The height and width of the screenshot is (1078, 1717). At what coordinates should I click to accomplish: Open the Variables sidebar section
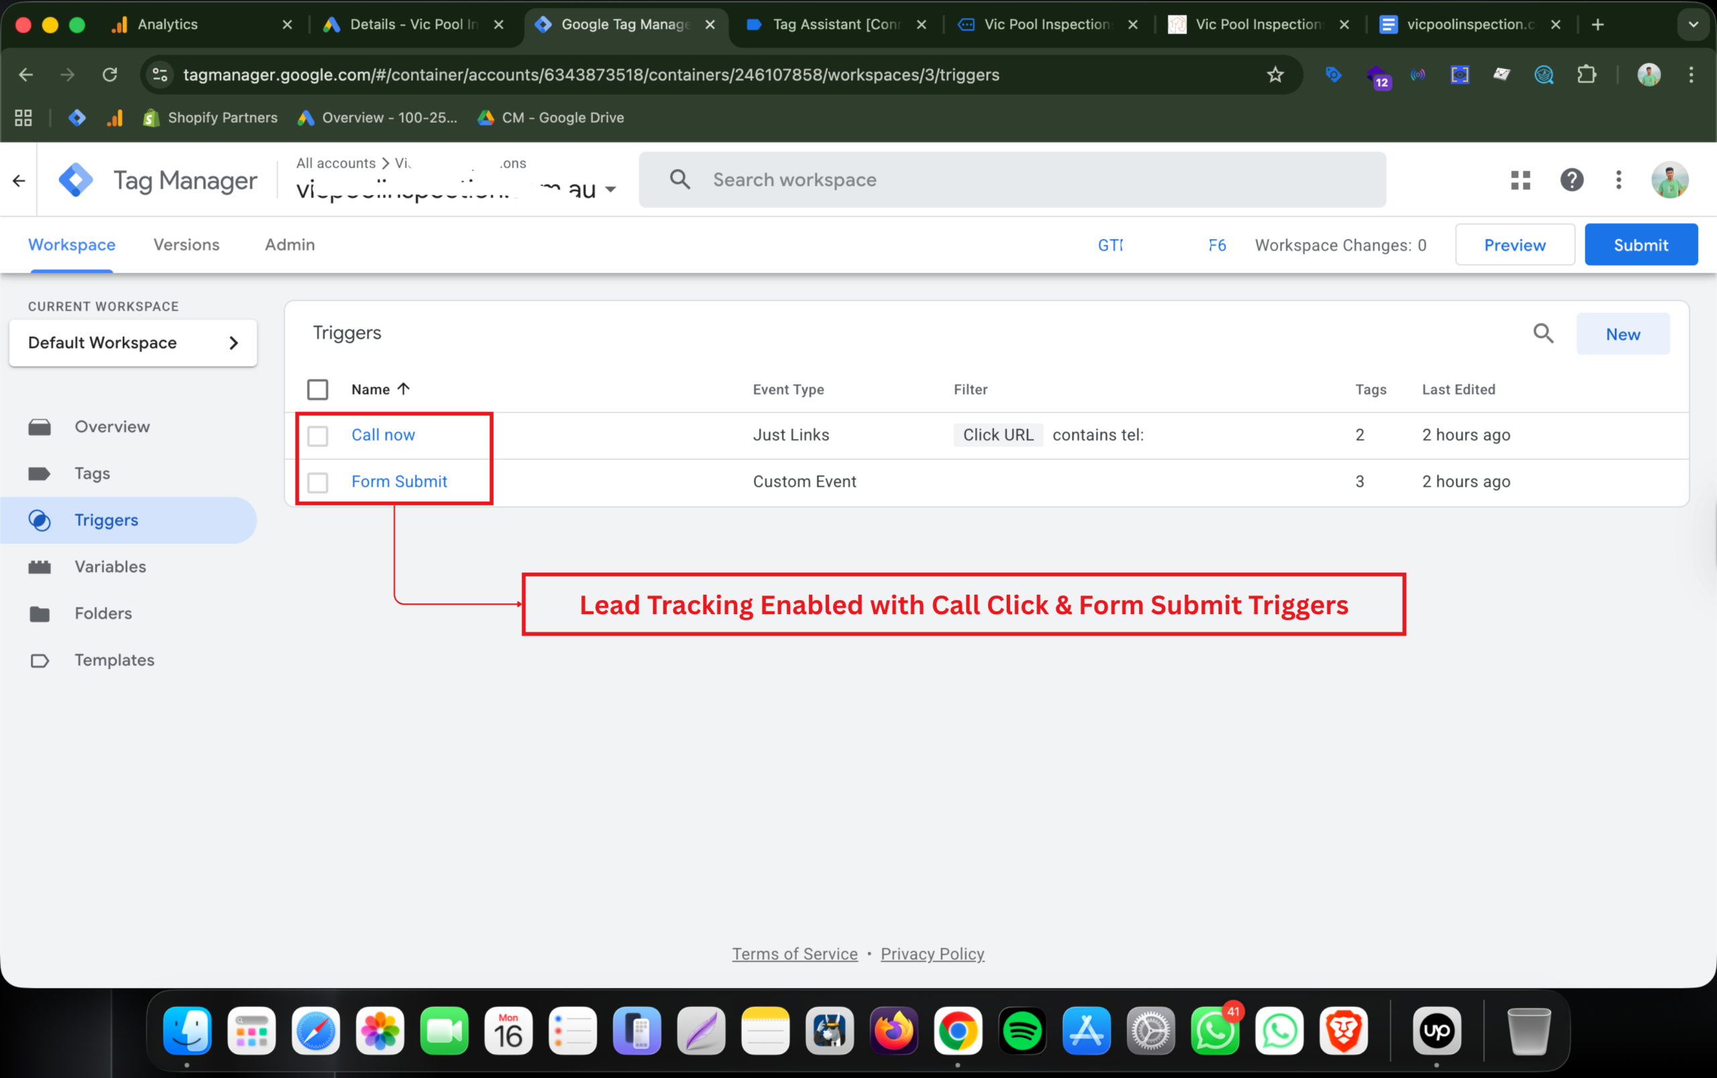tap(110, 566)
